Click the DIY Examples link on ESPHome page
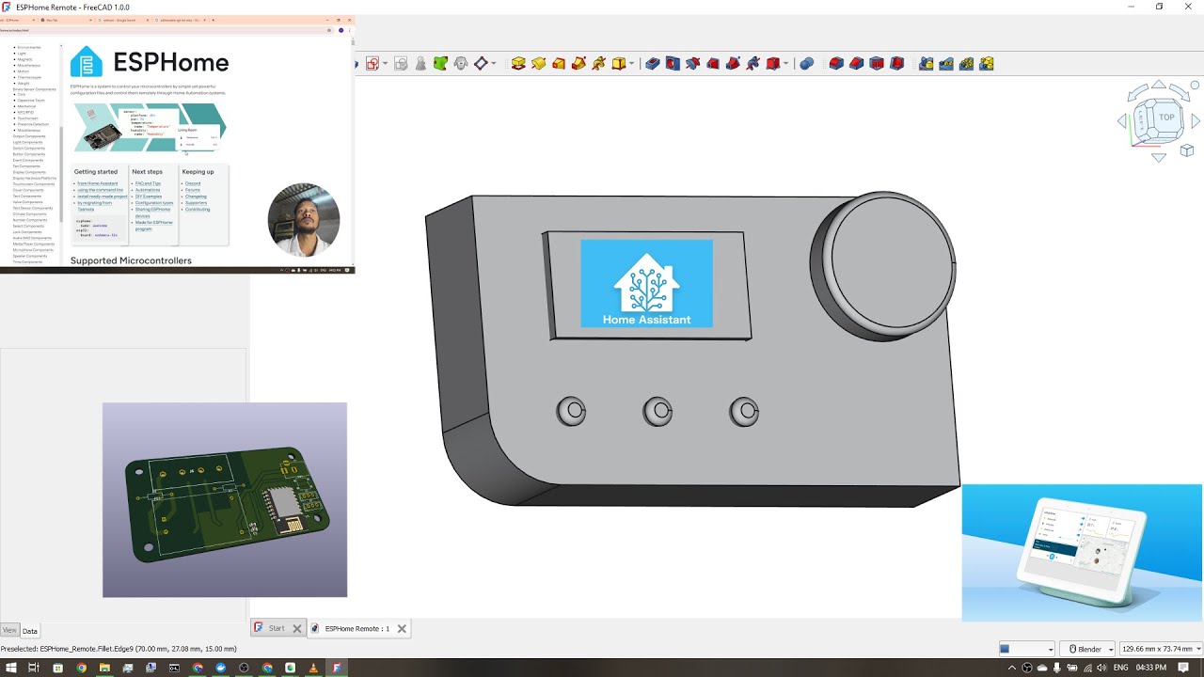The height and width of the screenshot is (677, 1204). [x=149, y=197]
